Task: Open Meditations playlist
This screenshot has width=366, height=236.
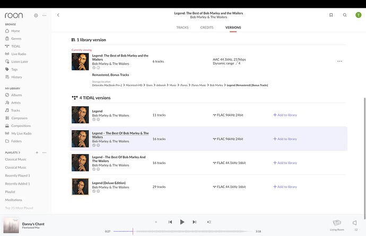Action: 14,200
